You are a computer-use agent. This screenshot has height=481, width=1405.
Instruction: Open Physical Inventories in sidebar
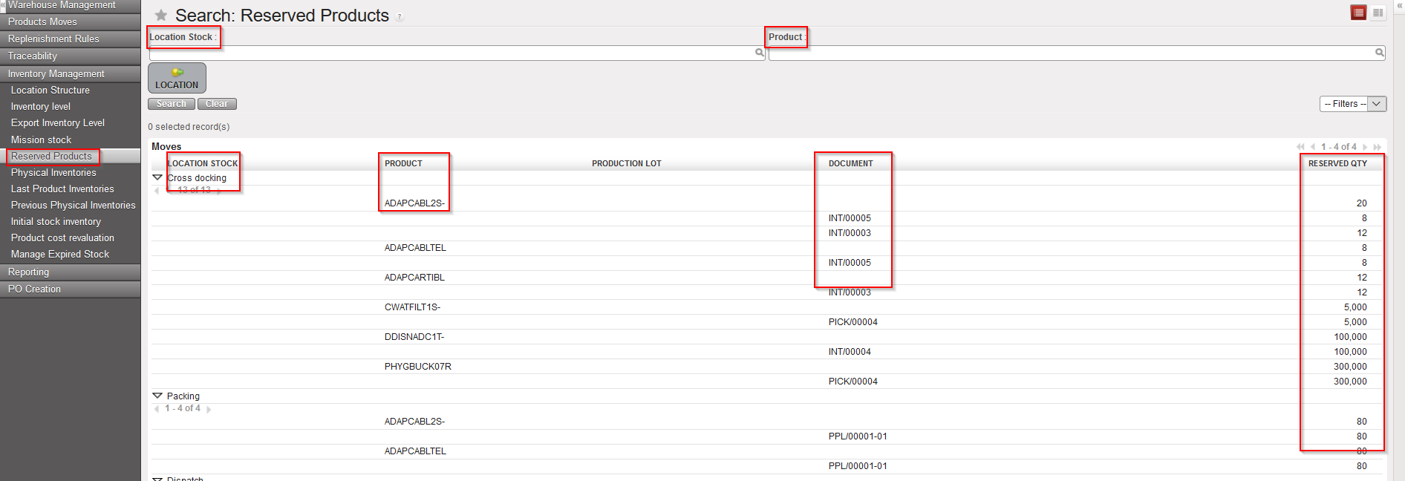pyautogui.click(x=53, y=172)
